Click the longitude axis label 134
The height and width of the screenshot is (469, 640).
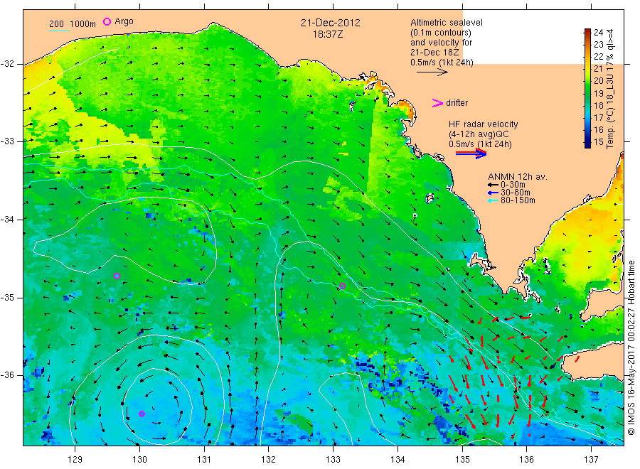pos(398,459)
